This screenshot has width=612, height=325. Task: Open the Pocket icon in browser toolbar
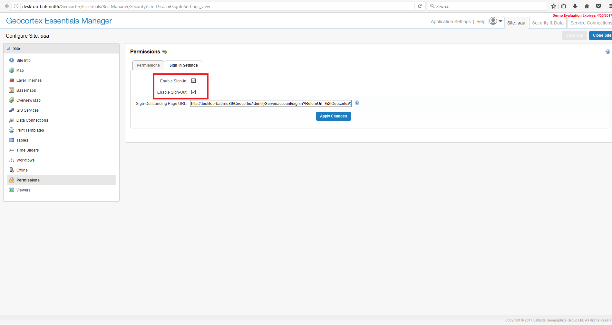coord(598,6)
